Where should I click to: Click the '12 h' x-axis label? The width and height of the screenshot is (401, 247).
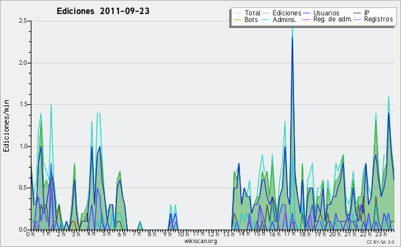point(213,234)
